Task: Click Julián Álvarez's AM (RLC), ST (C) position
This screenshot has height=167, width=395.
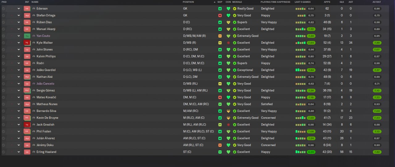Action: pos(195,138)
